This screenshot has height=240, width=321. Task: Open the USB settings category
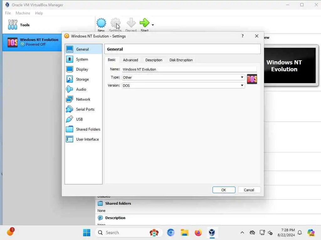click(83, 119)
